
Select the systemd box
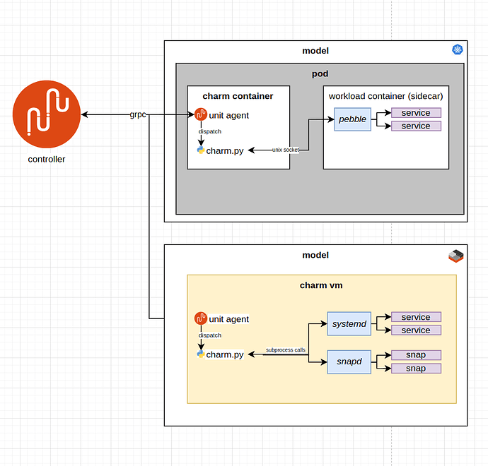point(349,324)
